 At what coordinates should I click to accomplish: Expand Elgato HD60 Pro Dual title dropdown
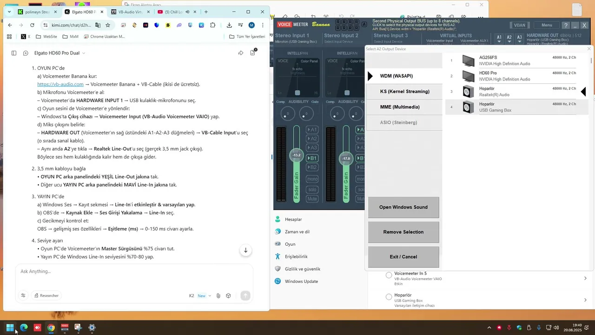click(x=84, y=53)
